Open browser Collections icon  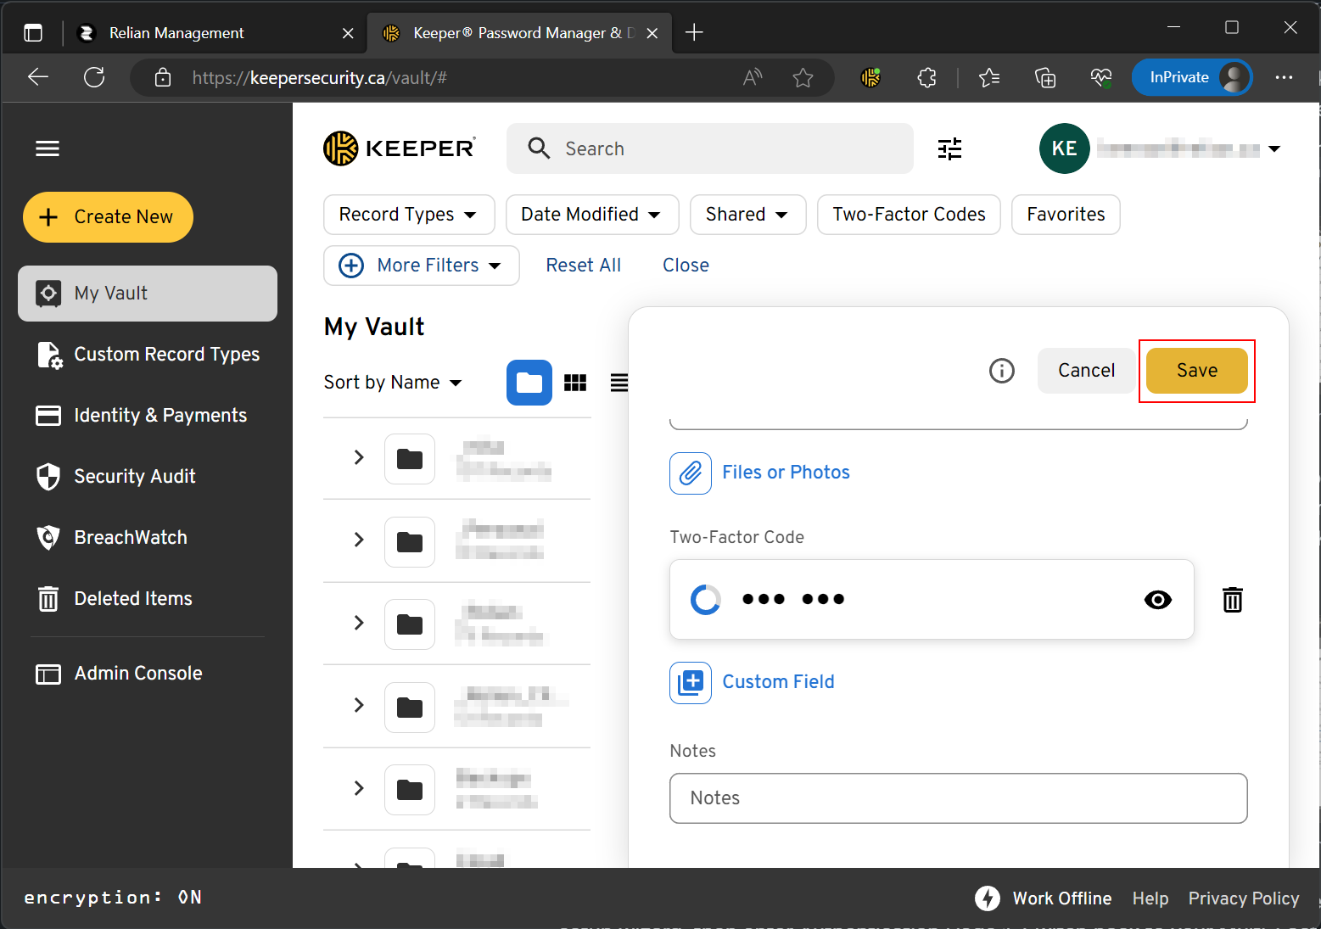click(1045, 78)
